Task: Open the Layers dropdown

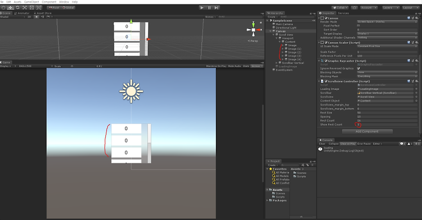Action: coord(390,8)
